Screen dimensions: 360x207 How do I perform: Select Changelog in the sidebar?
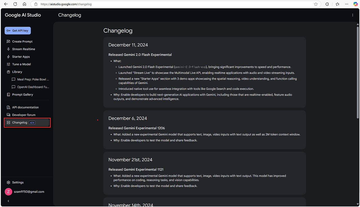click(x=27, y=123)
